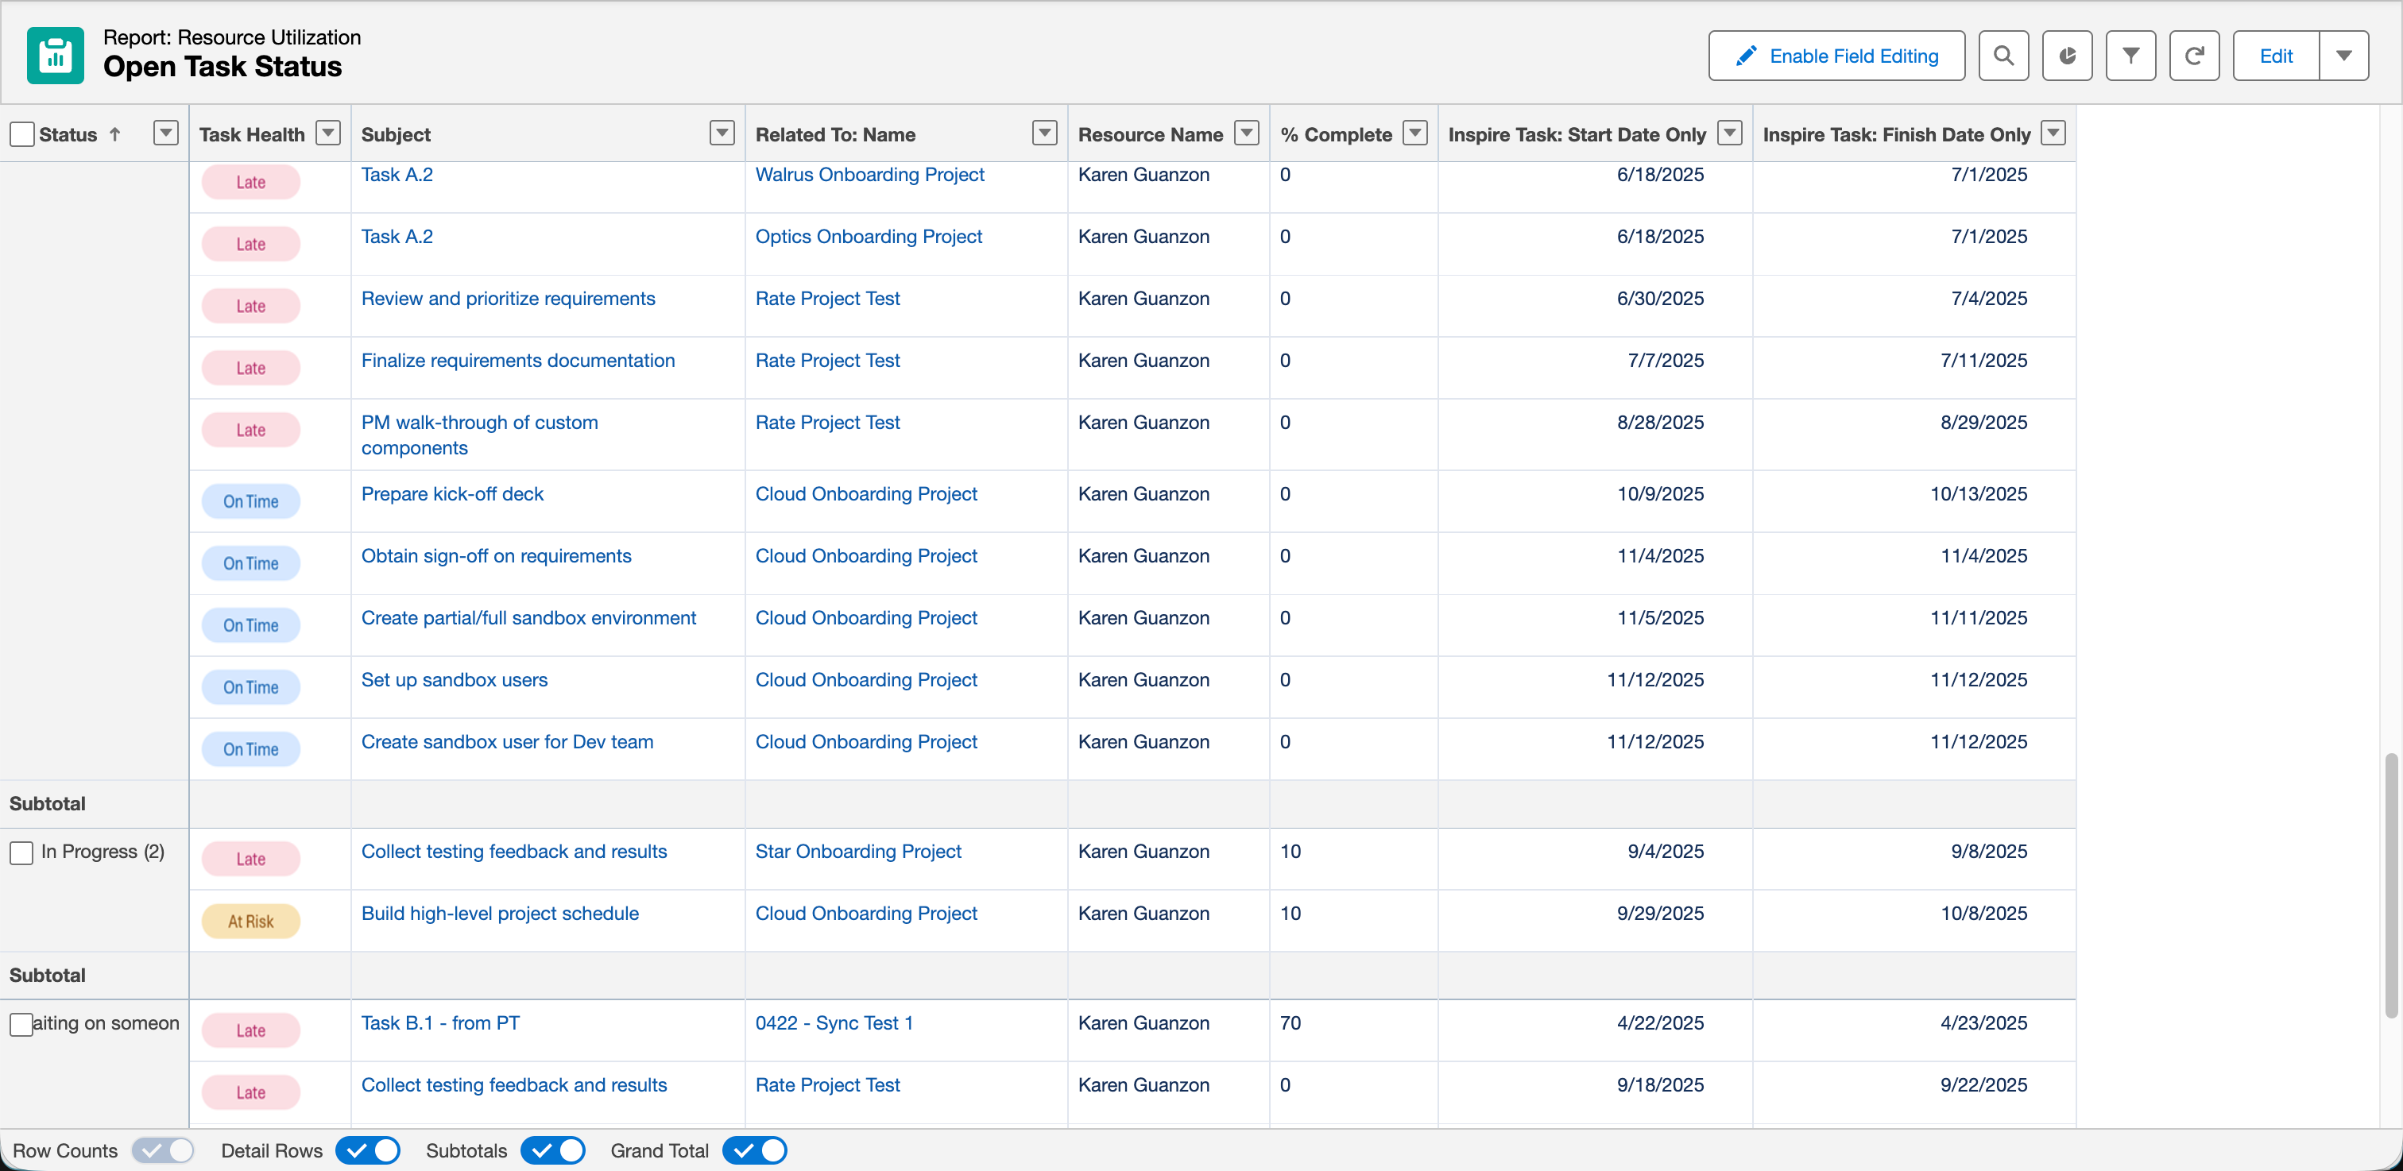The width and height of the screenshot is (2403, 1171).
Task: Click the Status column sort arrow
Action: pyautogui.click(x=114, y=134)
